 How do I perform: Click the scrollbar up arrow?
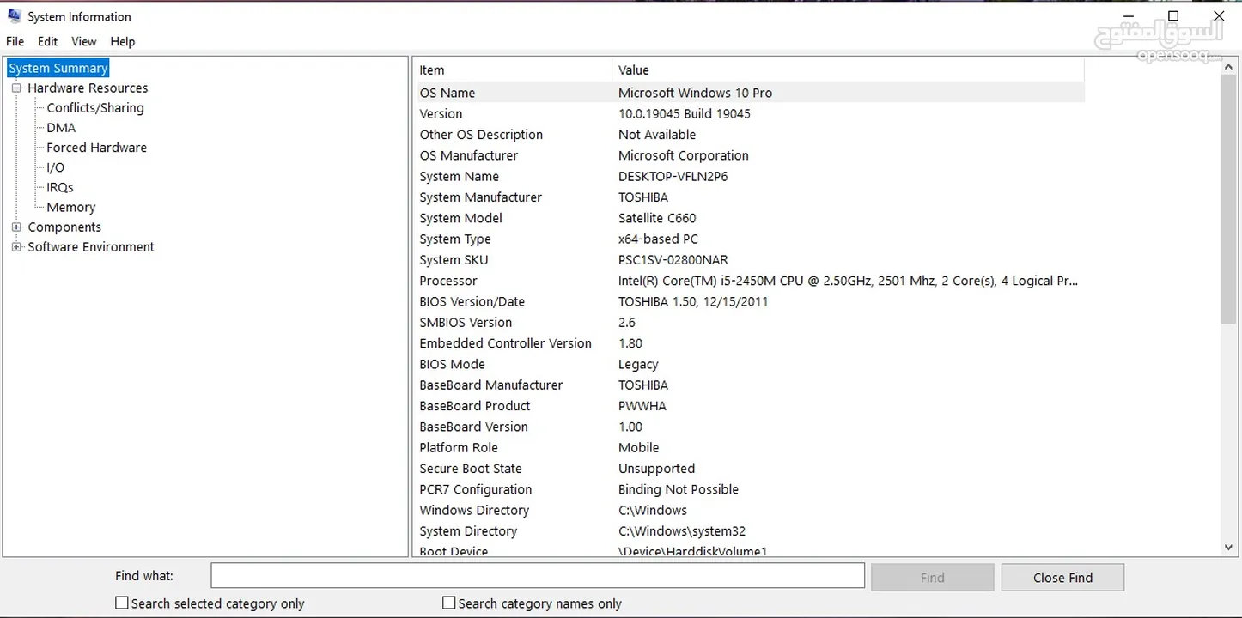click(1228, 67)
